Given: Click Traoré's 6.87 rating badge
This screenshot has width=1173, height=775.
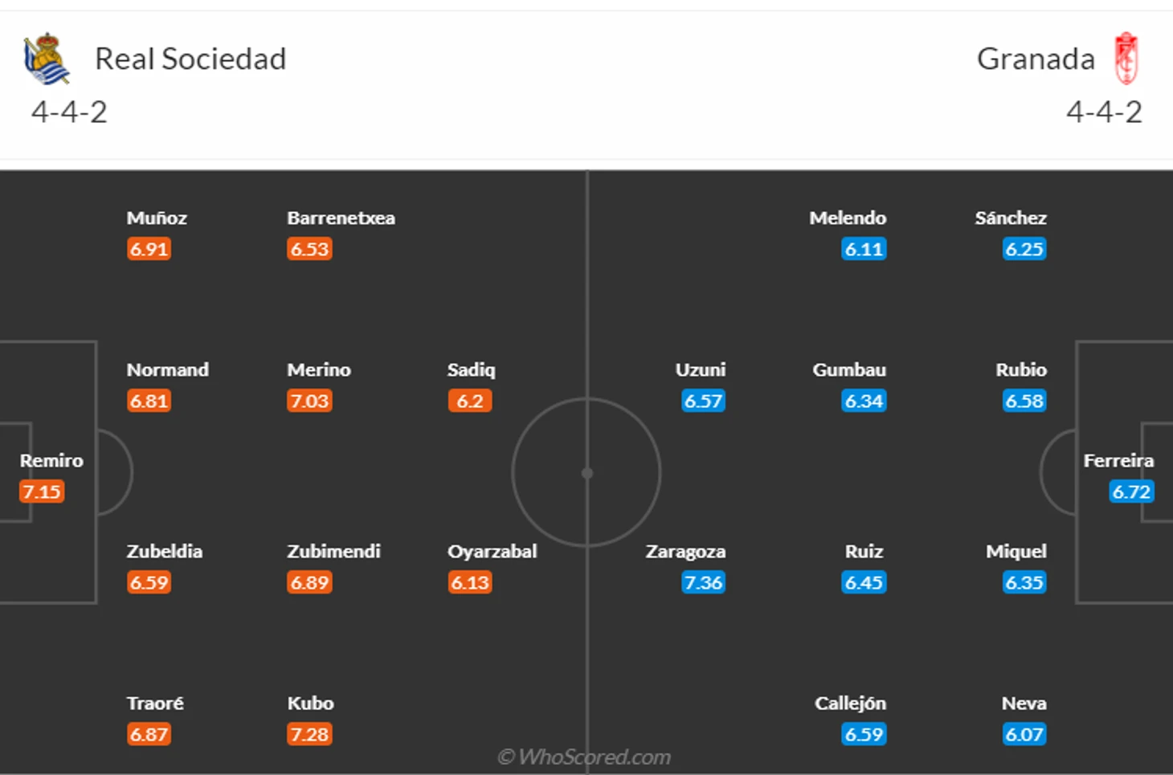Looking at the screenshot, I should (x=149, y=734).
